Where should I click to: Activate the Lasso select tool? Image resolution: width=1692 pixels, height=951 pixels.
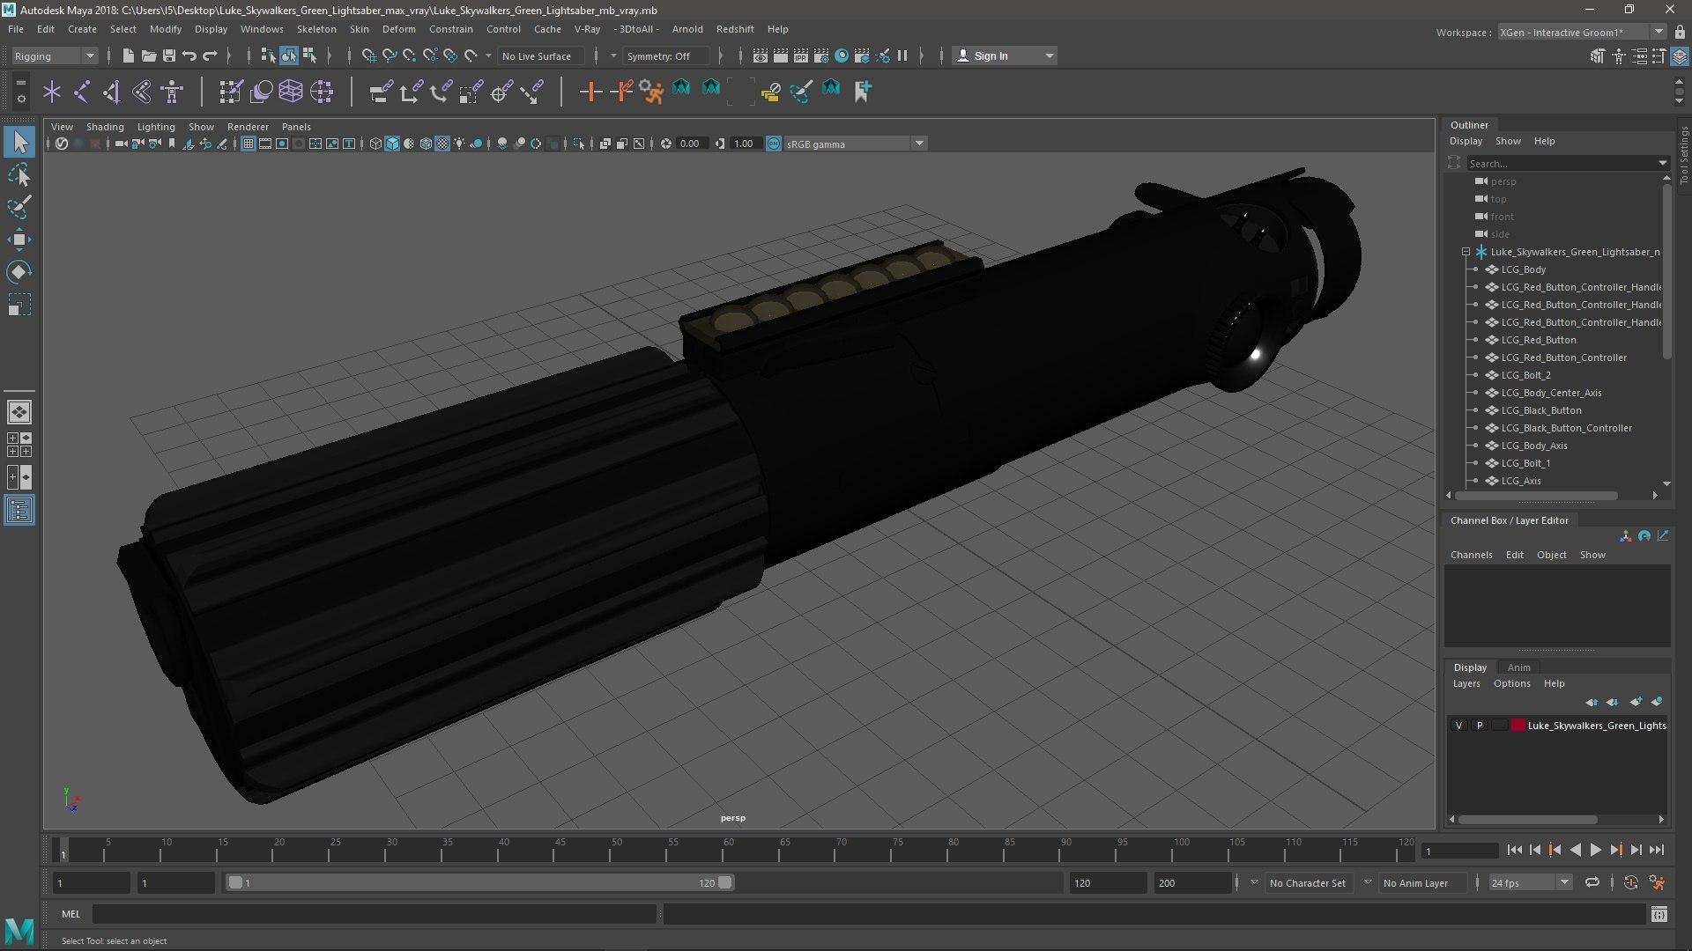19,174
